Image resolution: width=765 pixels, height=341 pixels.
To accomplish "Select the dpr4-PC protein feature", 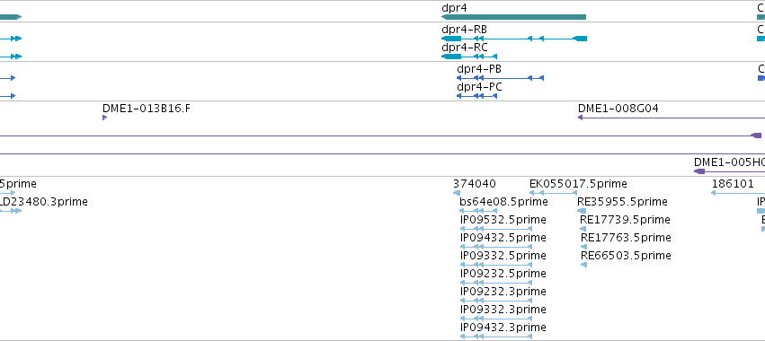I will (x=476, y=96).
